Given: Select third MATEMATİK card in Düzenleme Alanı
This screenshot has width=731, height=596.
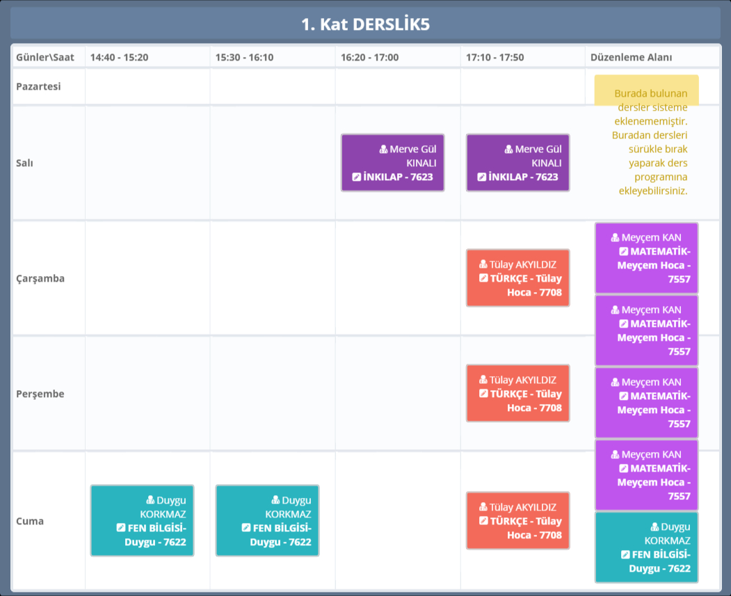Looking at the screenshot, I should pyautogui.click(x=646, y=403).
